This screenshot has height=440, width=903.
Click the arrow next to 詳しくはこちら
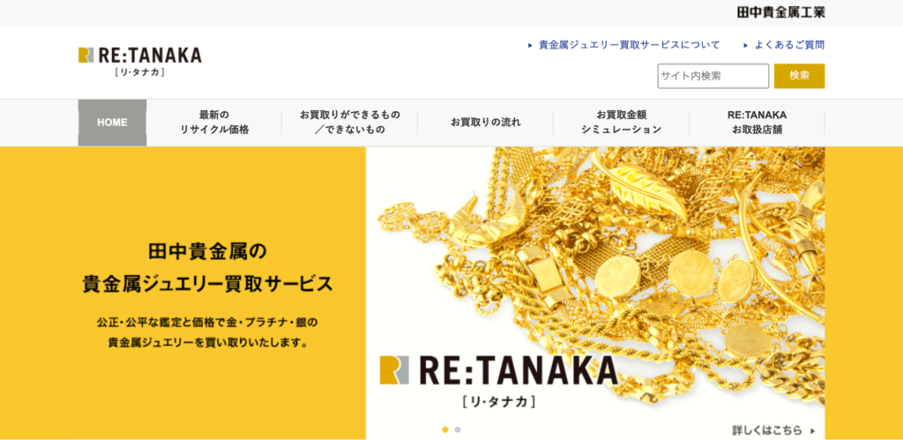pos(812,430)
